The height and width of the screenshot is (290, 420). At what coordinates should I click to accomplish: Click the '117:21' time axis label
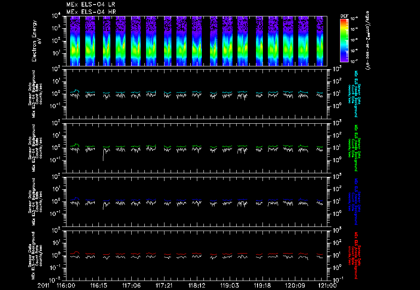click(x=164, y=286)
